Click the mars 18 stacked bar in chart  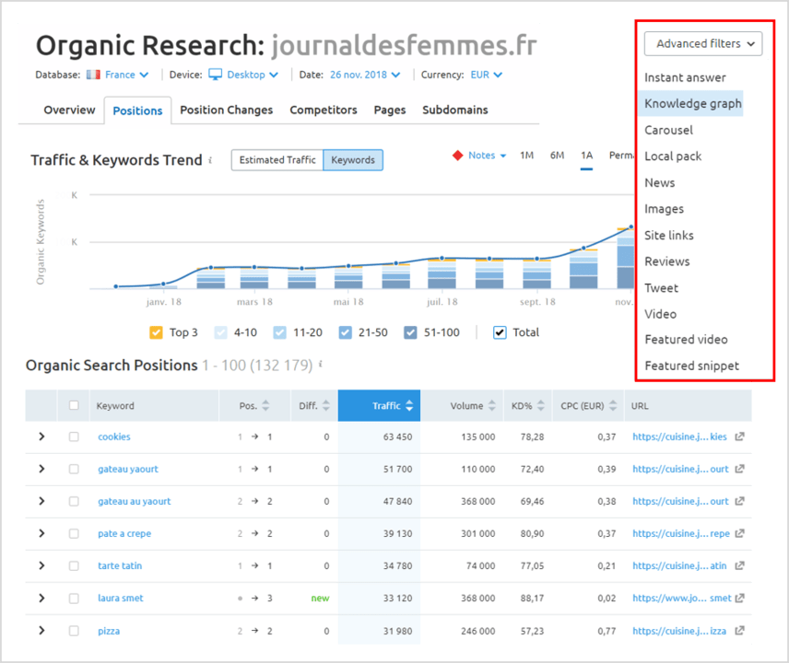point(254,278)
